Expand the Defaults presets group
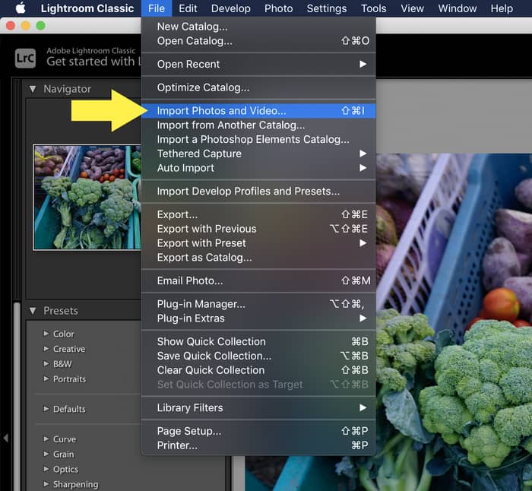 tap(46, 409)
